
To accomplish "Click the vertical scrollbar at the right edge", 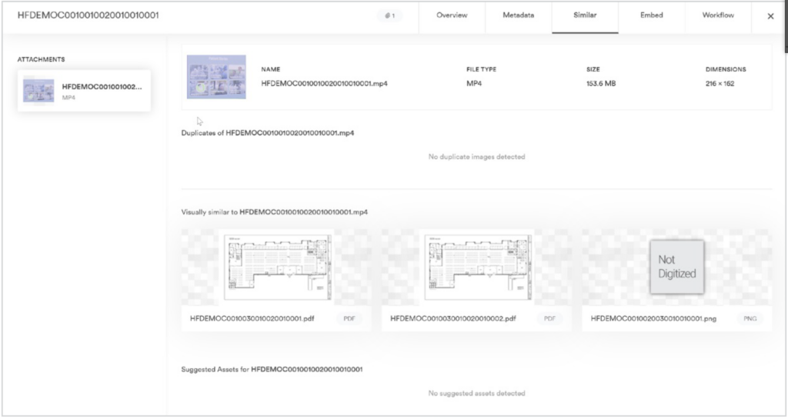I will [786, 25].
